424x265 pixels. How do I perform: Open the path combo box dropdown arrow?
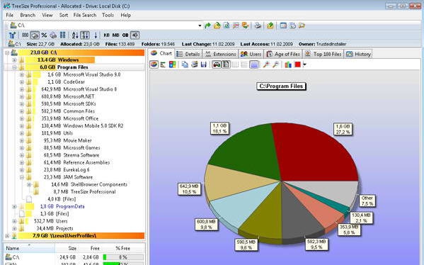point(200,26)
